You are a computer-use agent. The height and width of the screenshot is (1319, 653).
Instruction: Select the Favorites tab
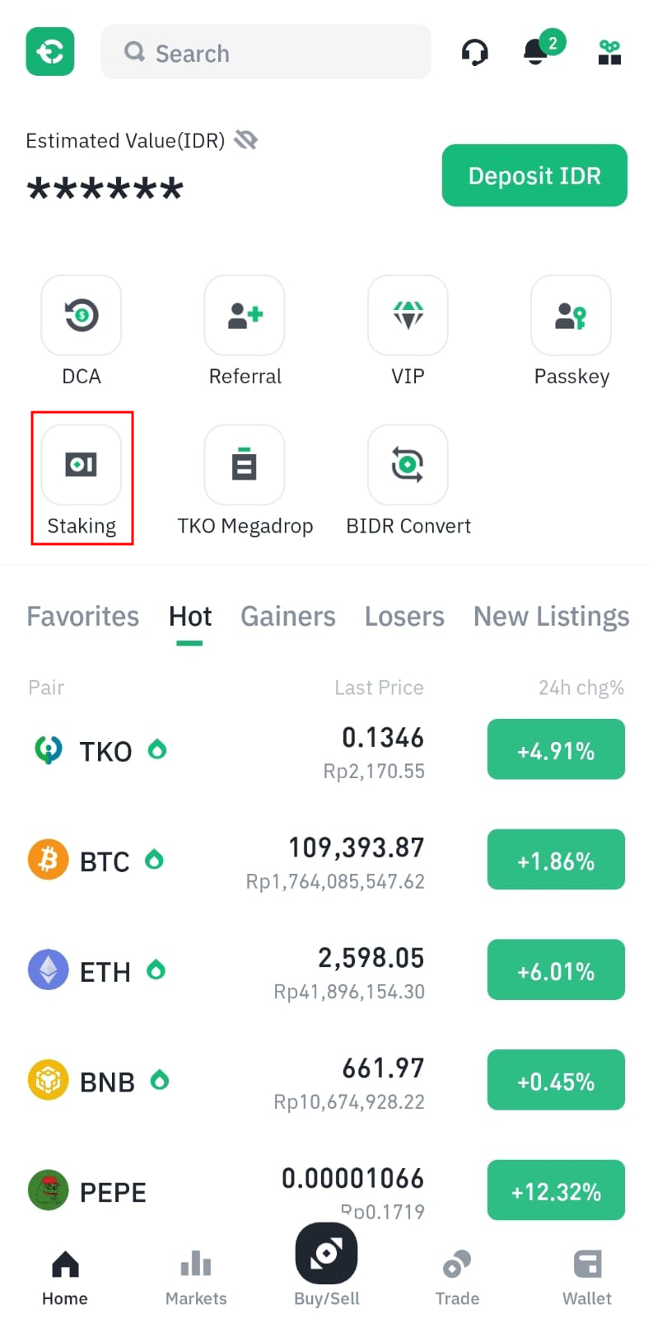(x=83, y=616)
